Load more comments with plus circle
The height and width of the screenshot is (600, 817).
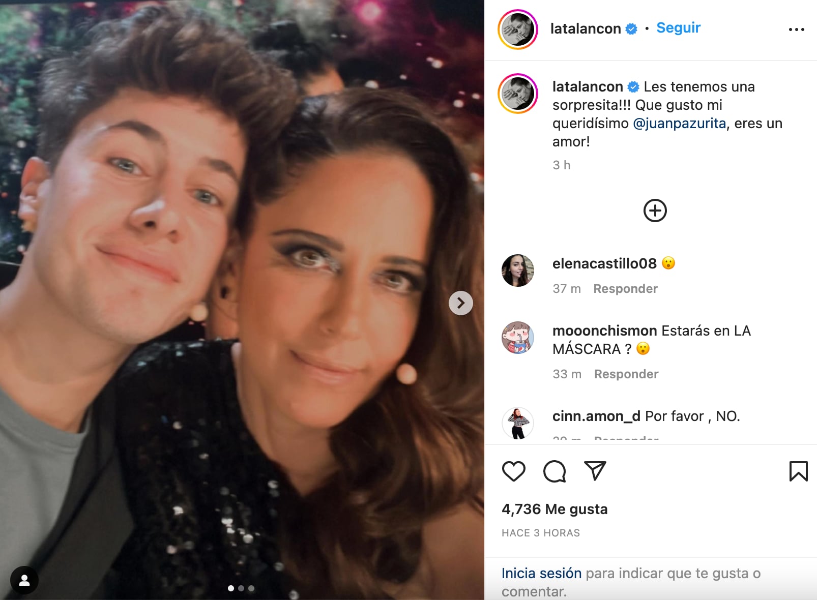(x=655, y=211)
